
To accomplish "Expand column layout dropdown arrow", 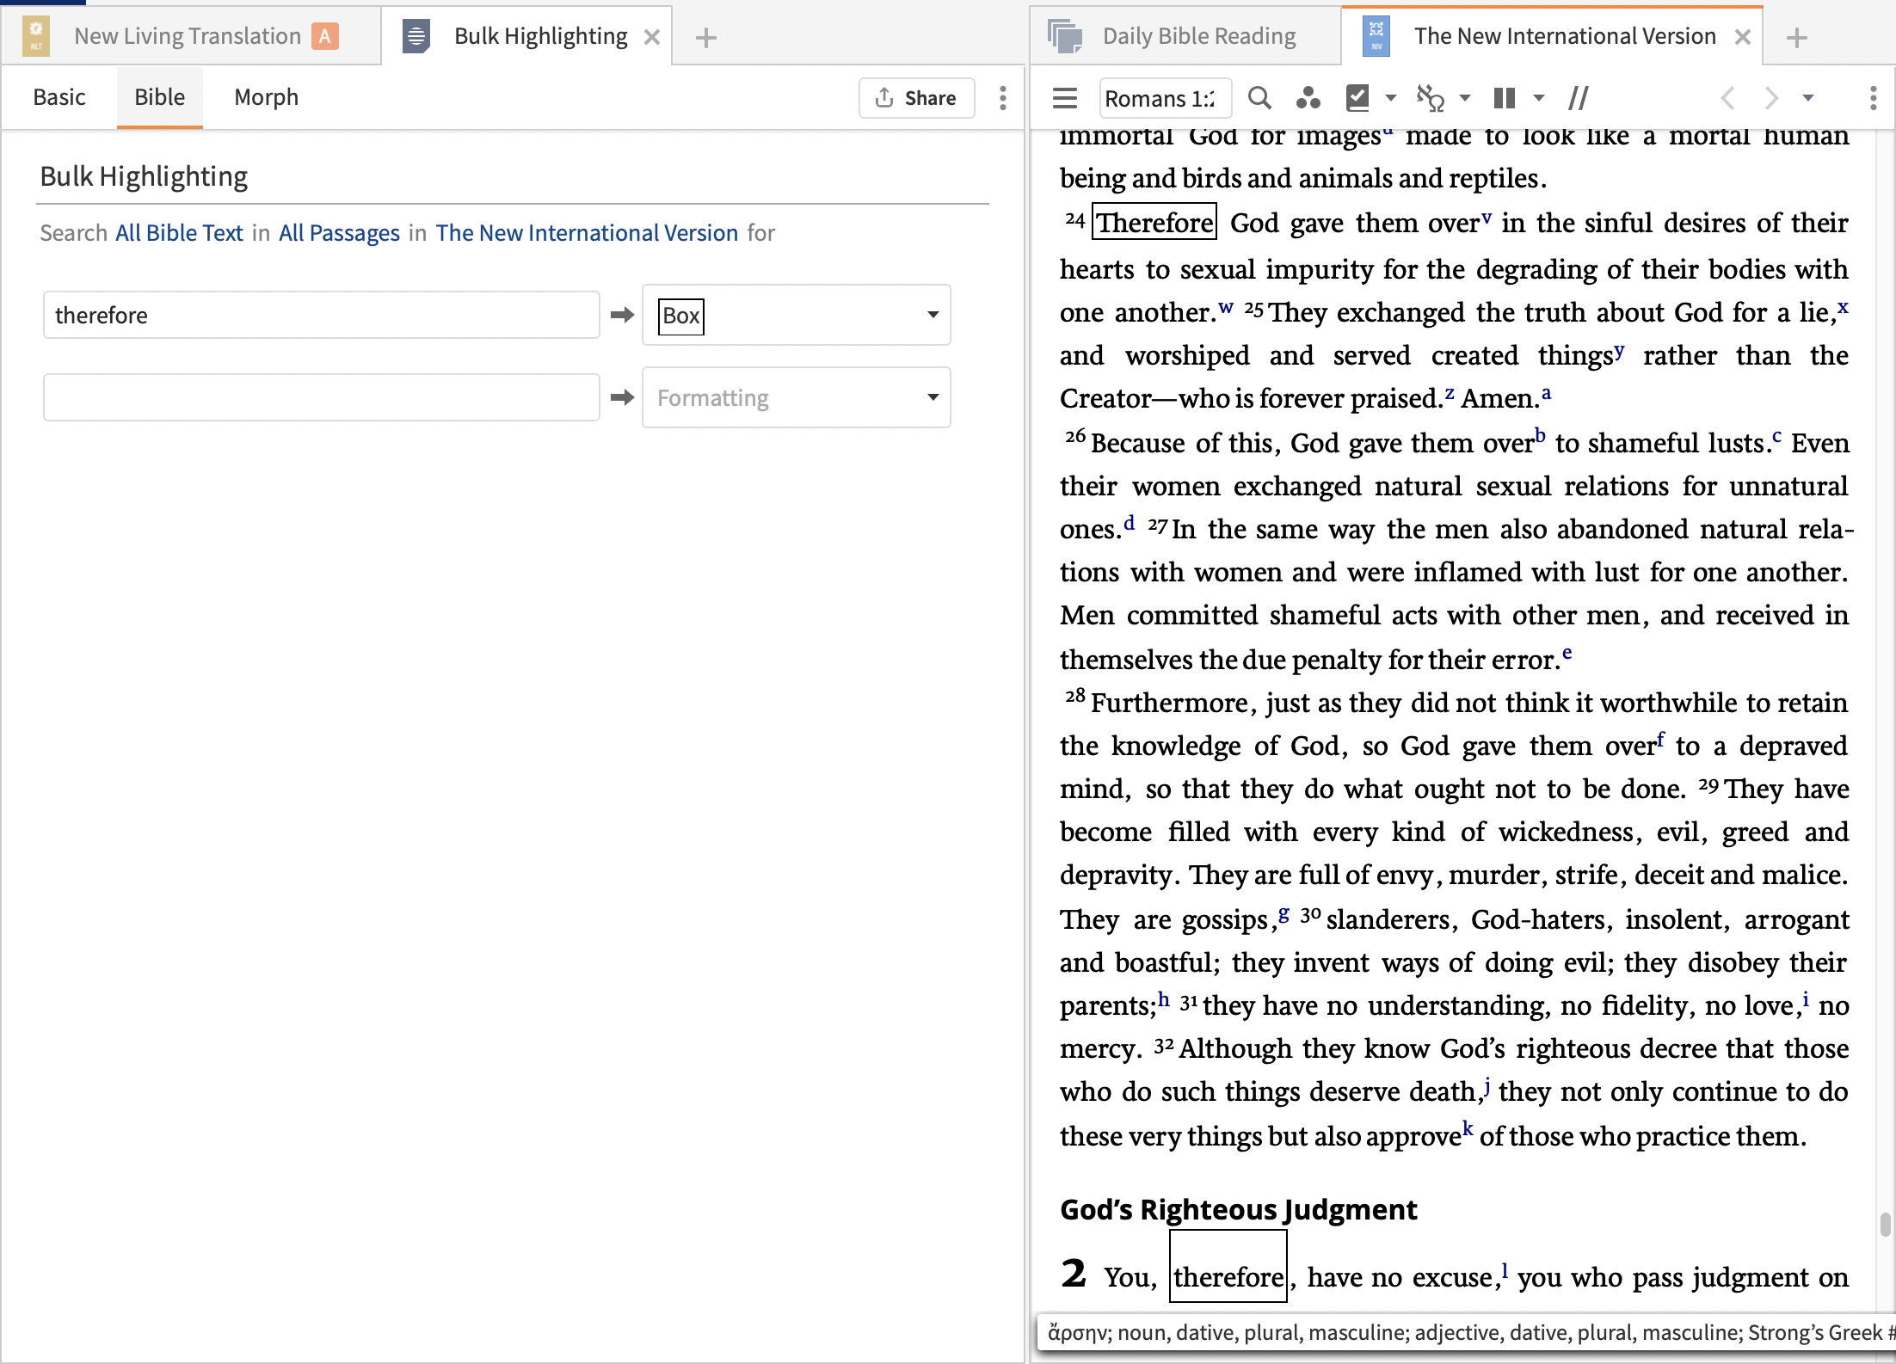I will 1539,98.
